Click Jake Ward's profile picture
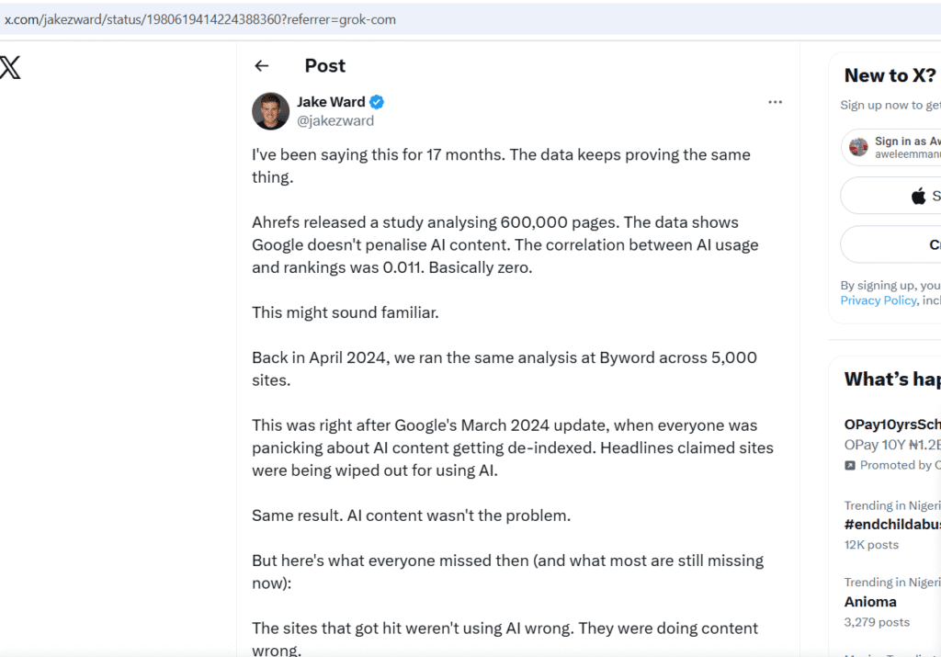The image size is (941, 657). 270,111
